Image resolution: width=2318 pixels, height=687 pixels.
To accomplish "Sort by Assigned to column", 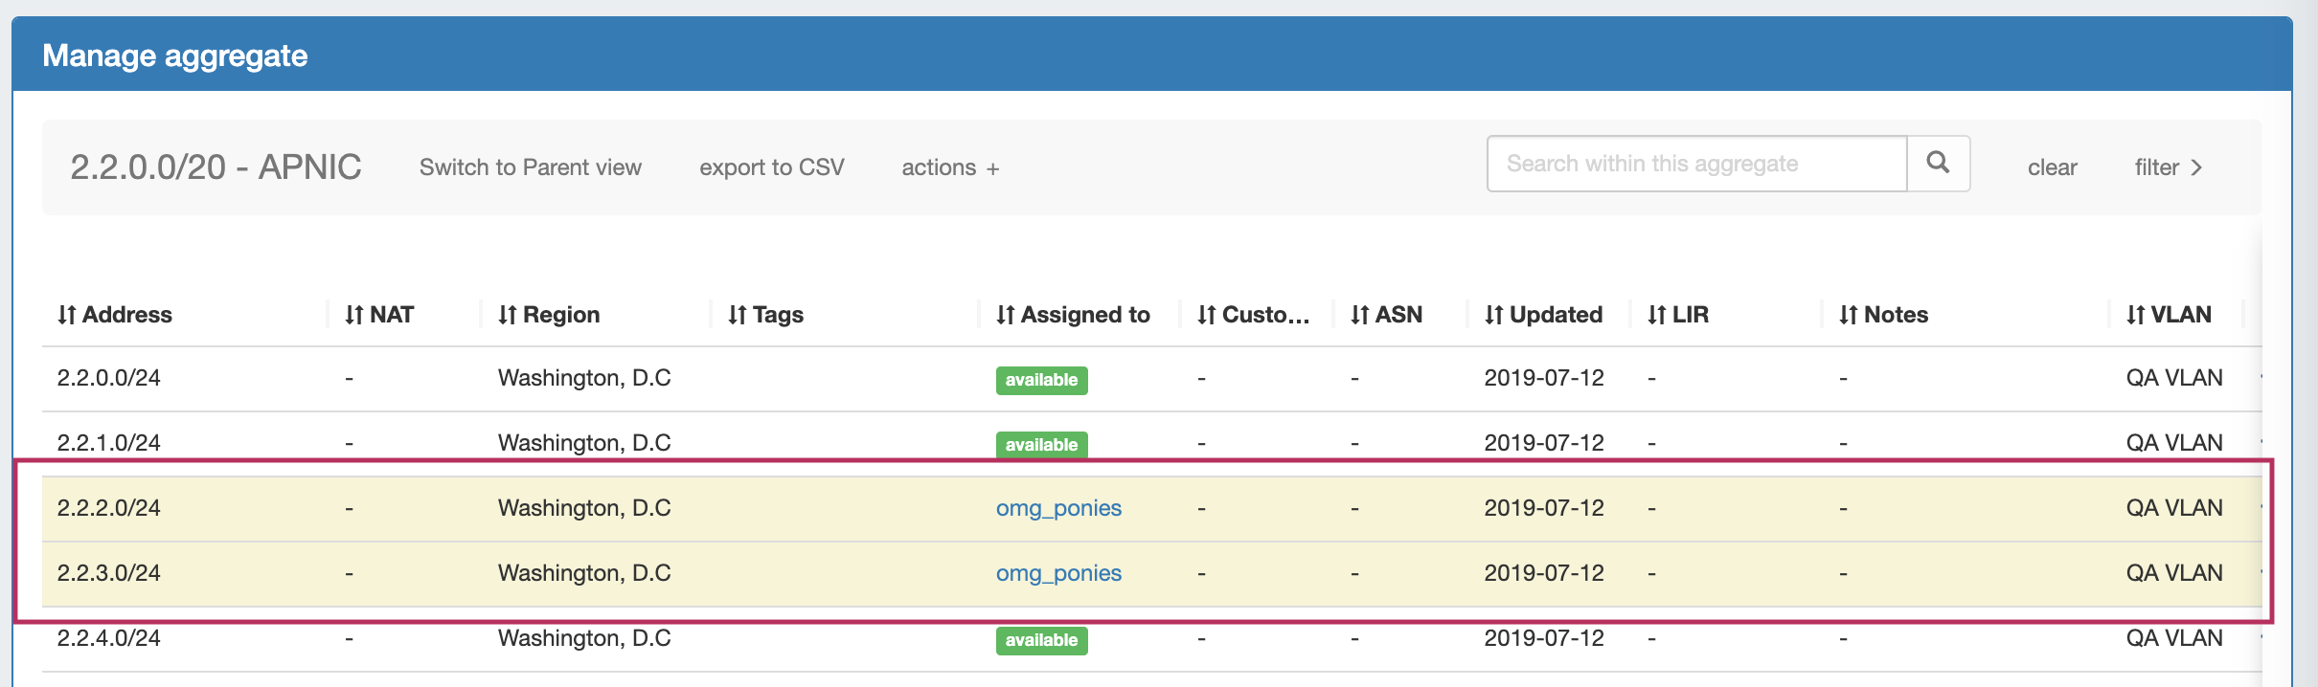I will (x=1073, y=315).
